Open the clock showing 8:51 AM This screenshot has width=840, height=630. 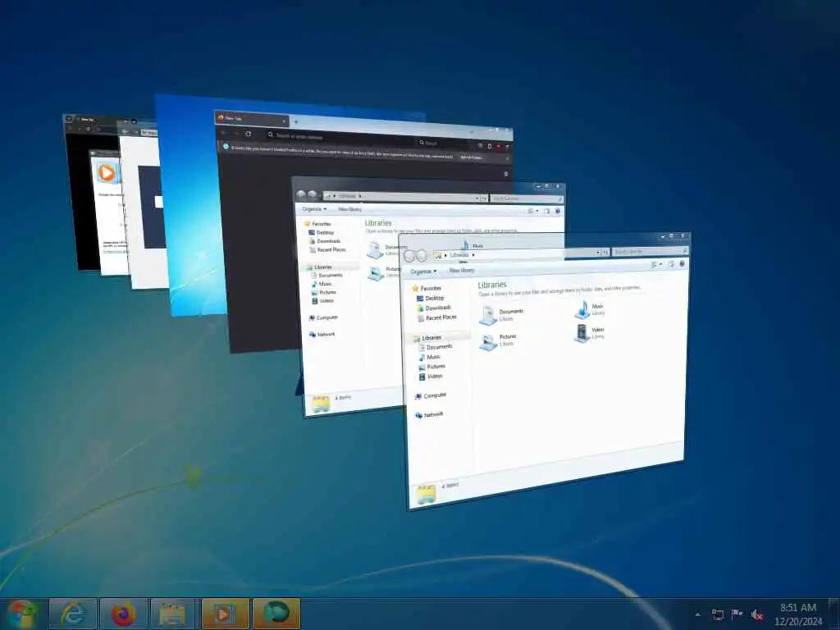797,614
